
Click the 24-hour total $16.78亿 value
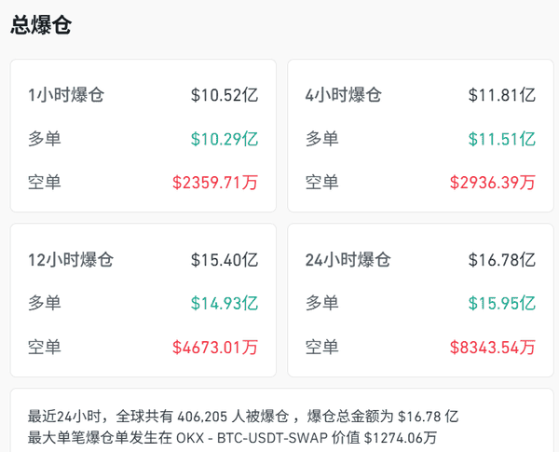click(502, 260)
